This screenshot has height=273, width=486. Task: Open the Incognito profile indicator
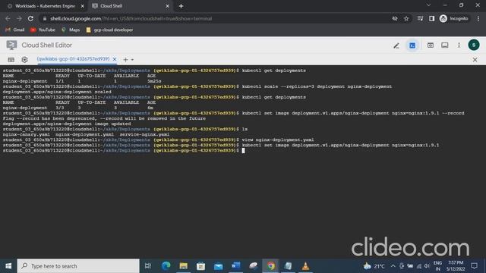pyautogui.click(x=454, y=18)
